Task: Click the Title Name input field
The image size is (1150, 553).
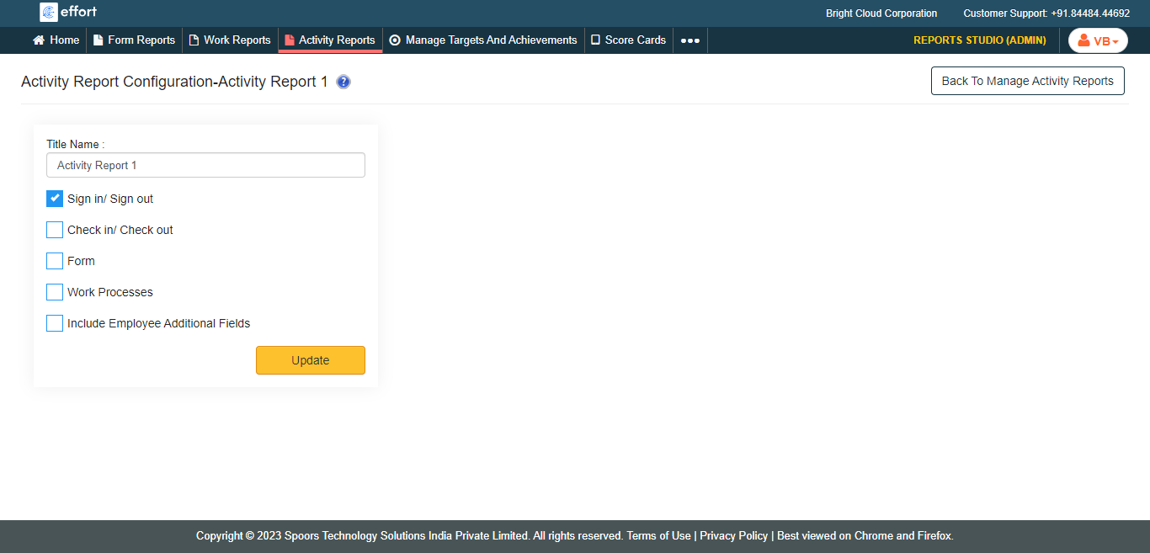Action: click(205, 165)
